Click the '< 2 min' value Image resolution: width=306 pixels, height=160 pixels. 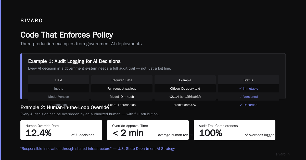[x=128, y=133]
